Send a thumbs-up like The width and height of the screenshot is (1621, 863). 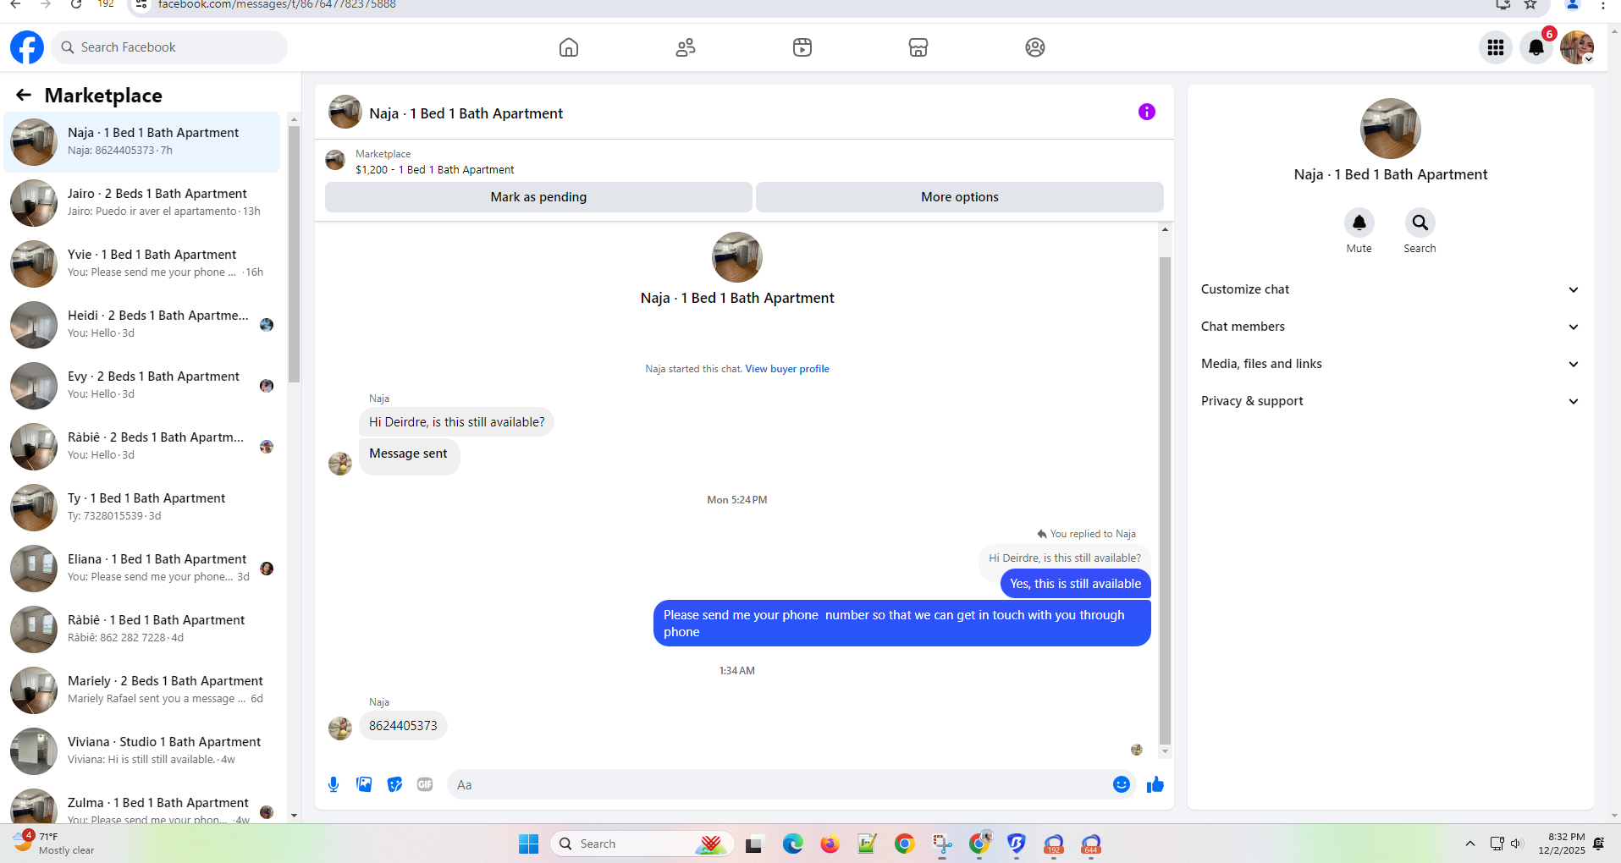1155,784
